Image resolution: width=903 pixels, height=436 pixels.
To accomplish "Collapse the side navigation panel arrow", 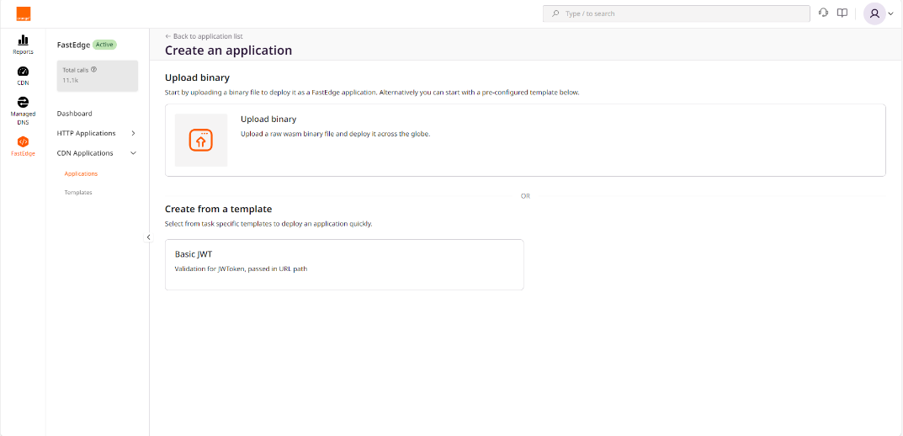I will click(149, 237).
